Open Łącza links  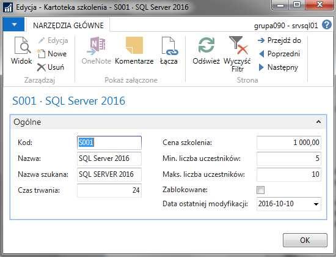coord(169,51)
